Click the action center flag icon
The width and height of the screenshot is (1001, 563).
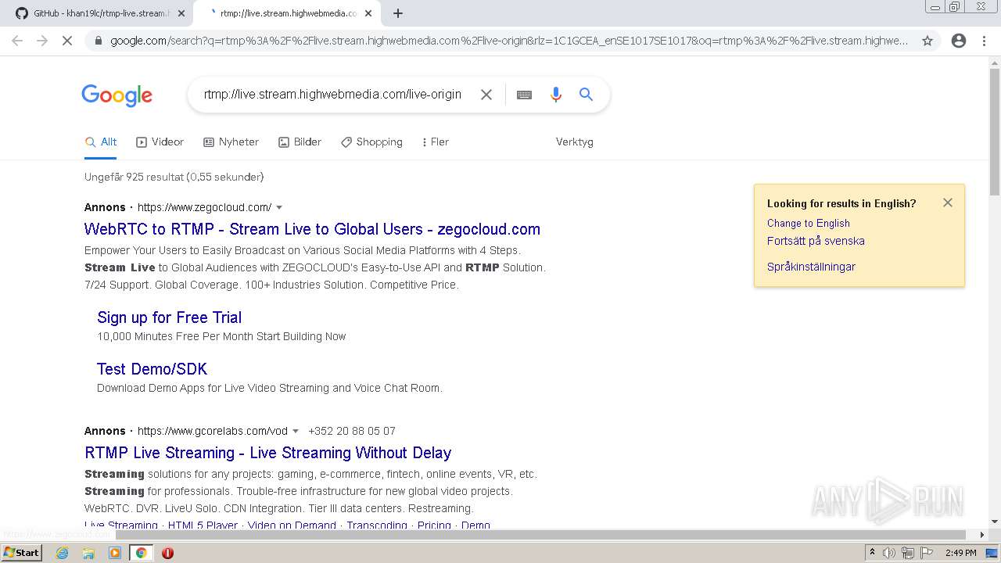(926, 553)
